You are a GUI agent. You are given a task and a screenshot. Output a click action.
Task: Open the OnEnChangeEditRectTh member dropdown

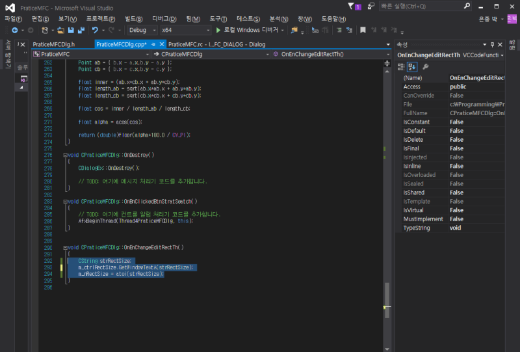click(331, 54)
